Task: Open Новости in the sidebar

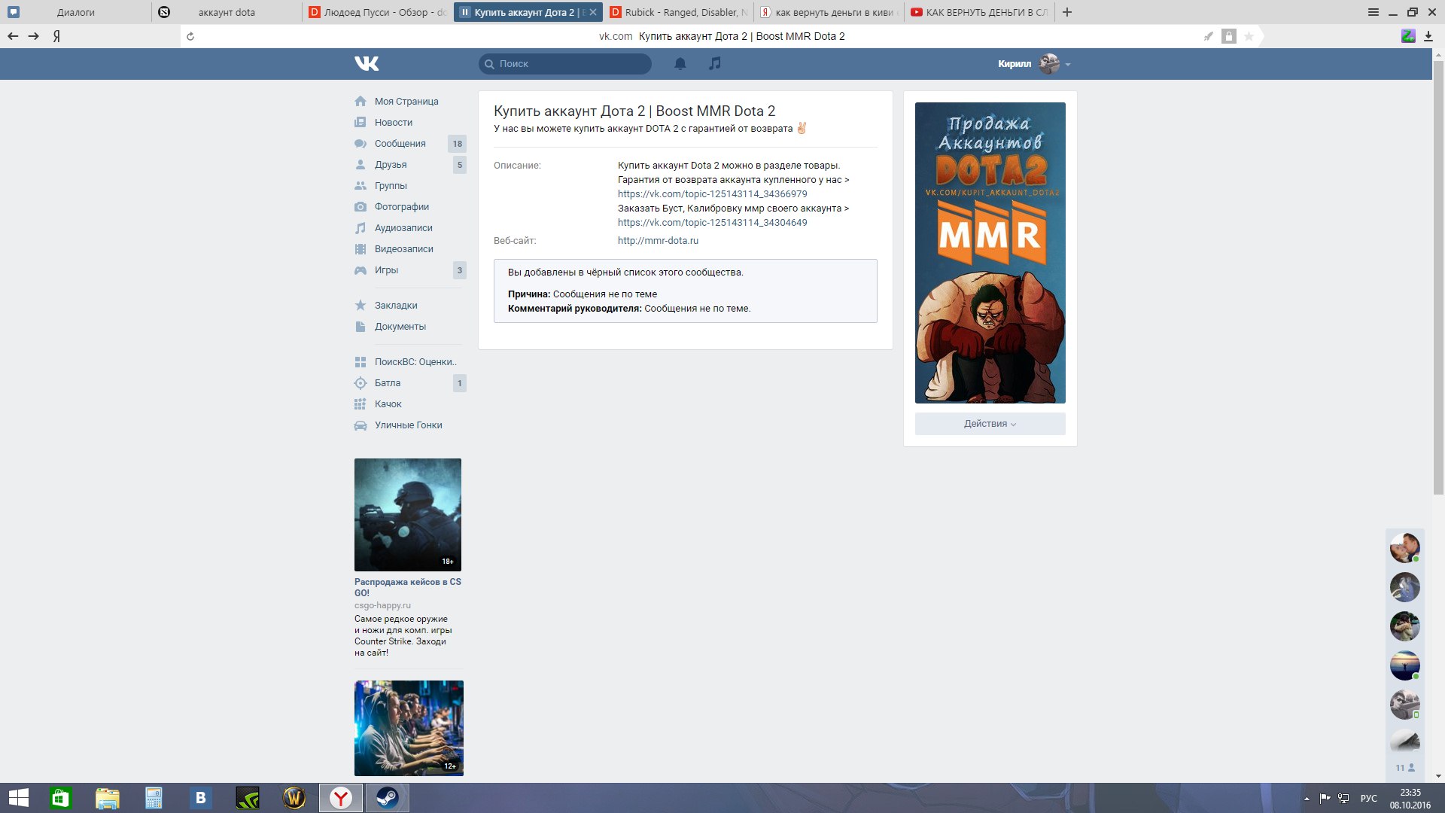Action: click(x=393, y=123)
